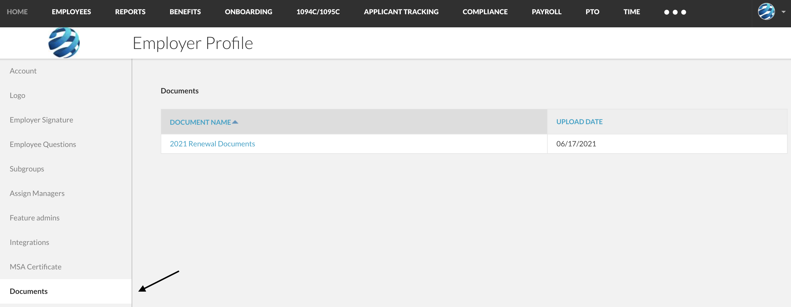Open the 1094C/1095C menu
791x307 pixels.
(x=318, y=12)
